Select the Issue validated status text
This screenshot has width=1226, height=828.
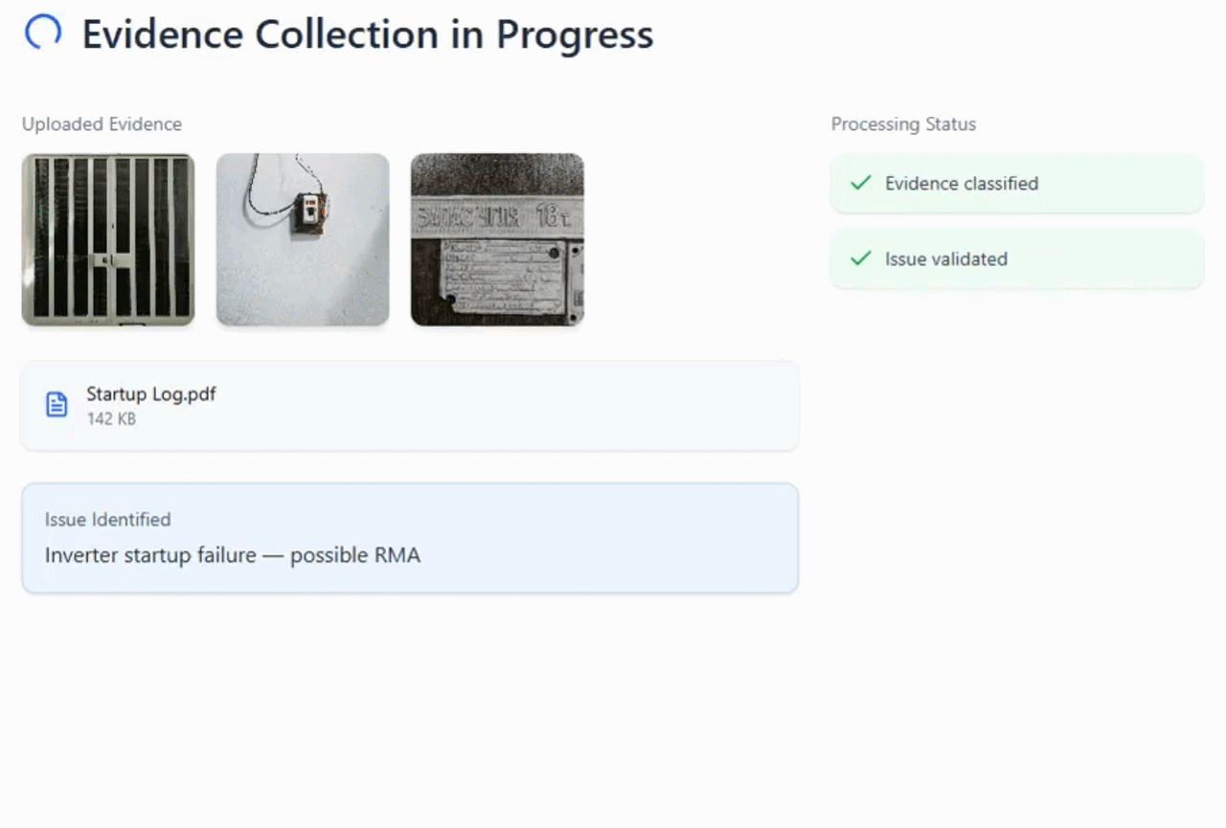tap(945, 259)
